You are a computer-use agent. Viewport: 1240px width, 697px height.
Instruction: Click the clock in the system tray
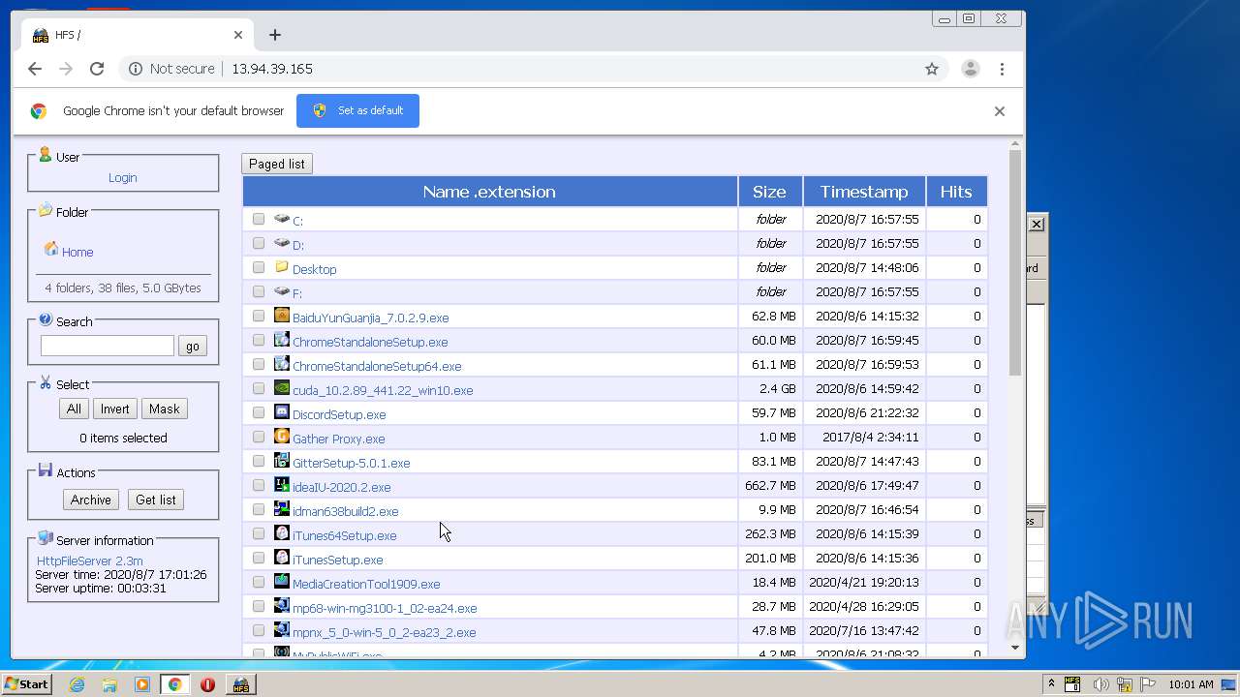[1190, 684]
